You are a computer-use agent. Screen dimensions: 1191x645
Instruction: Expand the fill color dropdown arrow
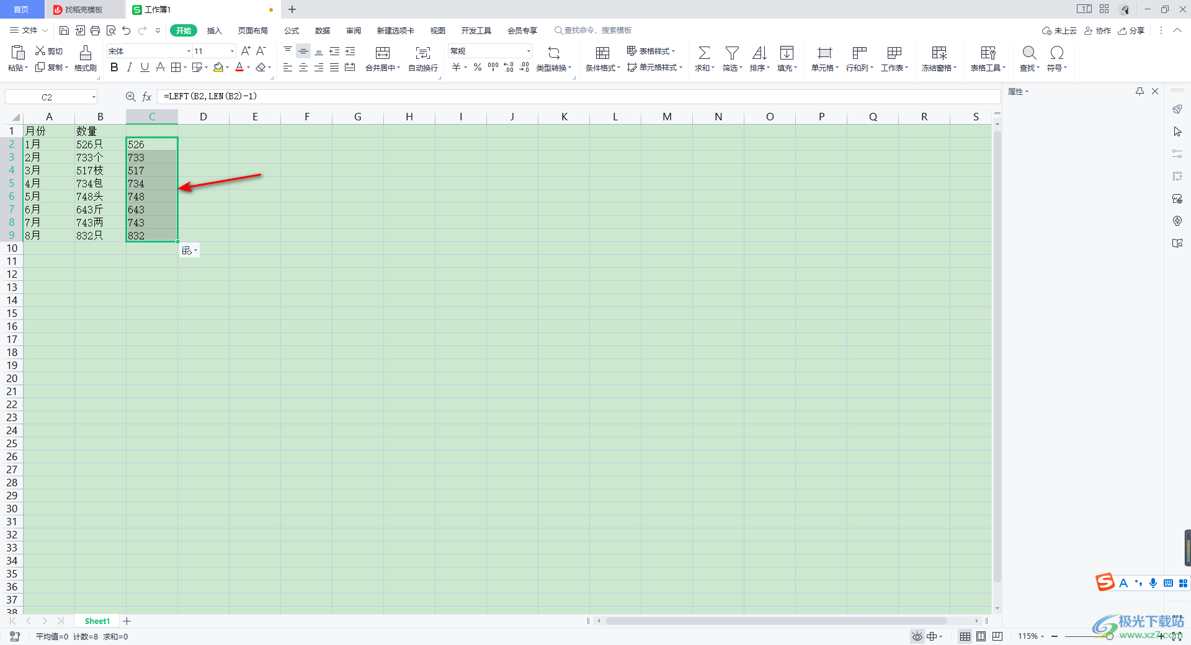click(228, 67)
